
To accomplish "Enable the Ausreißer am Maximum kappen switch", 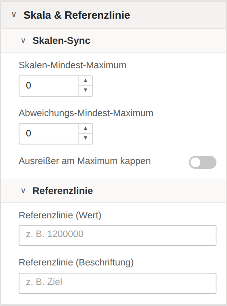I will [x=203, y=162].
